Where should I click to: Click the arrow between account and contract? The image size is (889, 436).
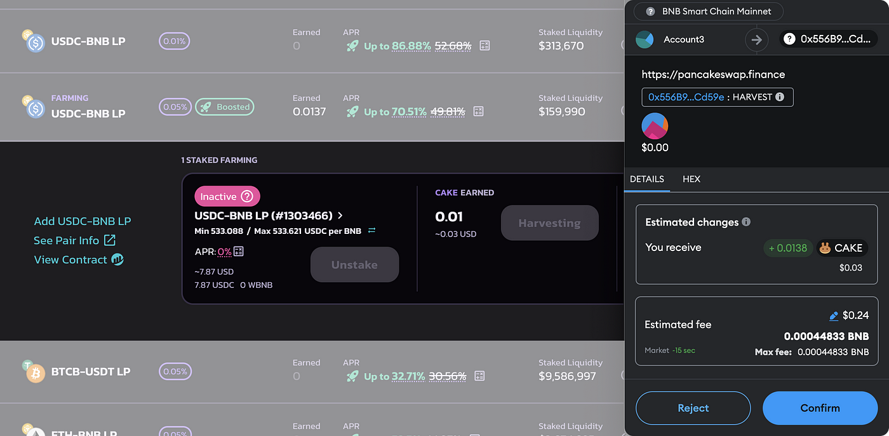click(x=756, y=39)
